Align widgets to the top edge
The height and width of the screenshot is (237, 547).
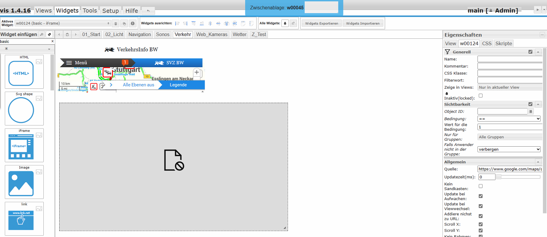[x=194, y=24]
